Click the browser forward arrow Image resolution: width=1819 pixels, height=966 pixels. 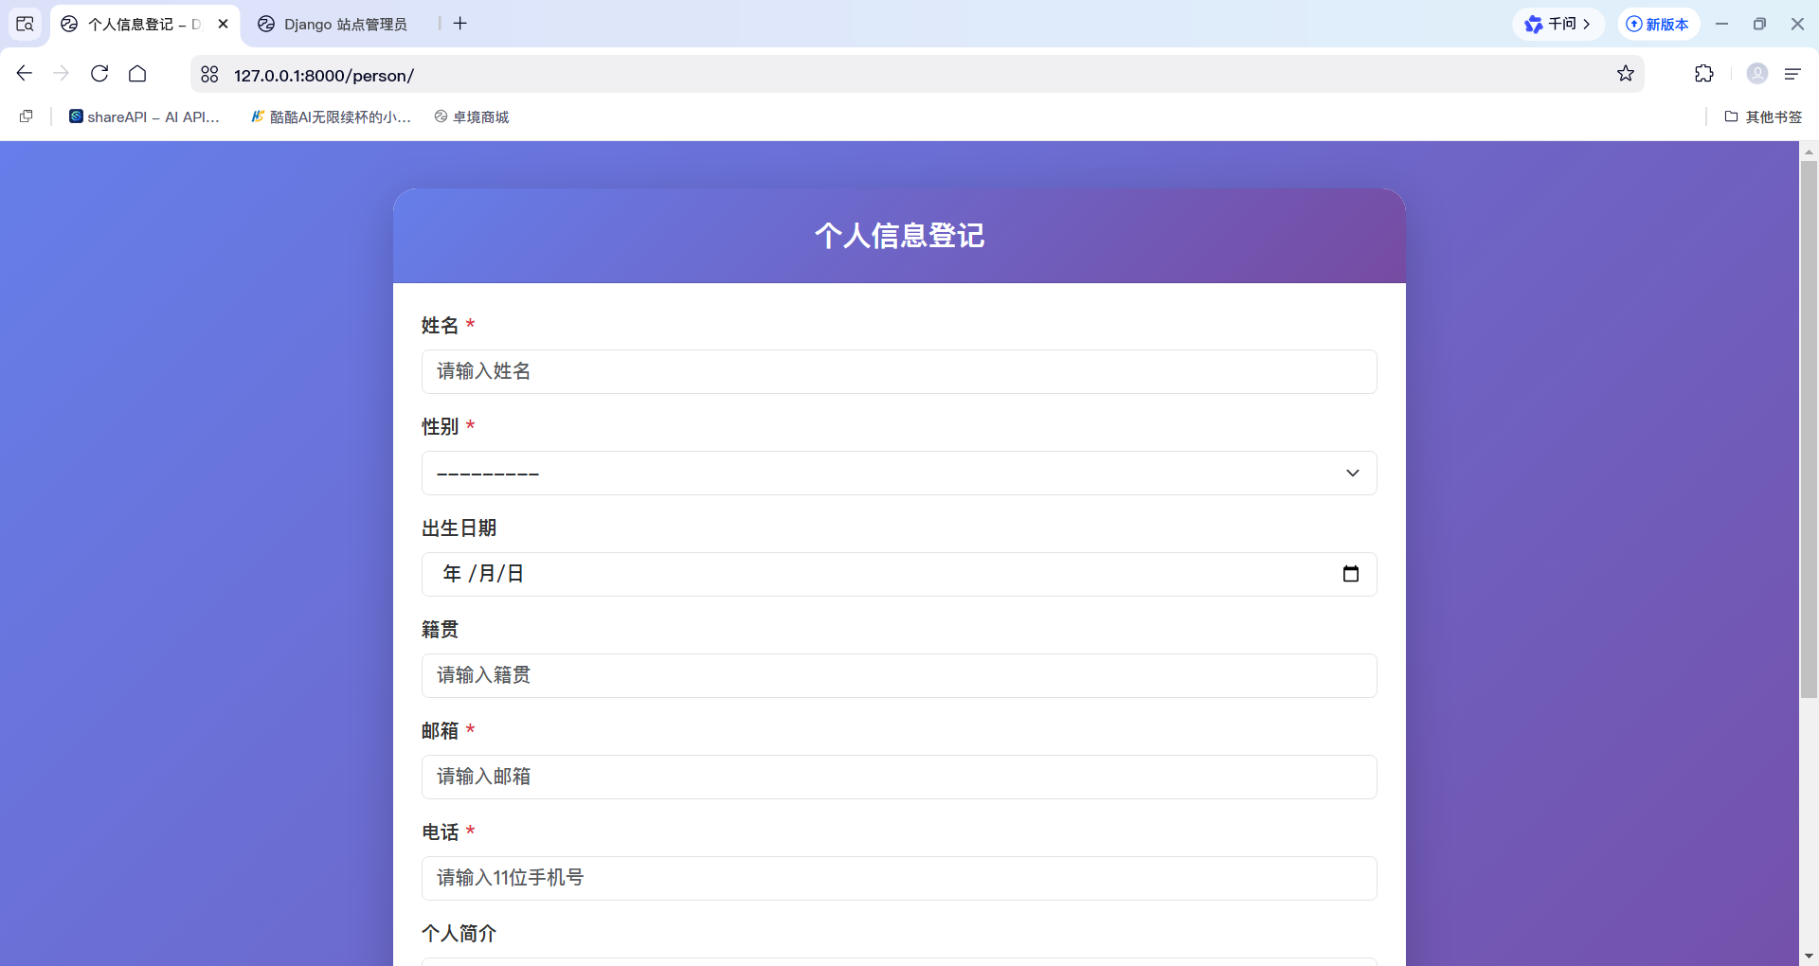(x=62, y=74)
